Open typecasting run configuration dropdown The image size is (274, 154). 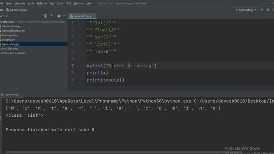click(x=246, y=10)
